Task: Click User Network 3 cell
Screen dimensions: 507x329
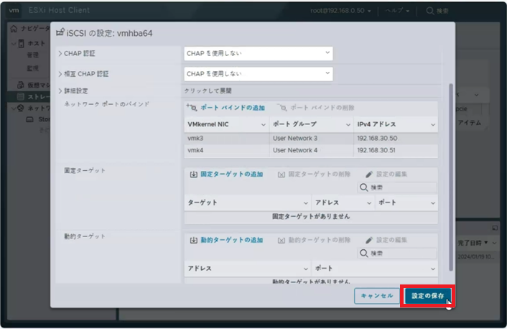Action: tap(295, 139)
